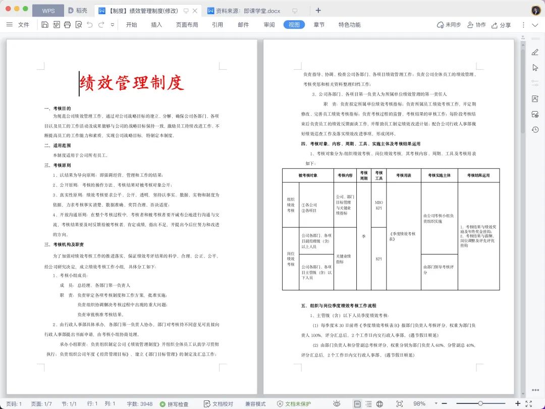
Task: Open the hamburger menu beside 文件
Action: tap(10, 25)
